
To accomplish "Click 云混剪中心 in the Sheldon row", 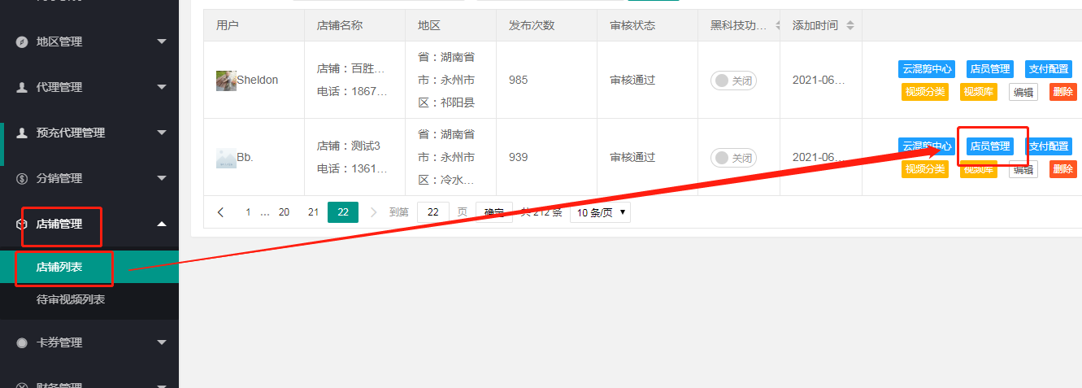I will click(927, 69).
